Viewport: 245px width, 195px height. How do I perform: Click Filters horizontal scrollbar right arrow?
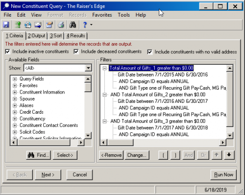[x=222, y=143]
